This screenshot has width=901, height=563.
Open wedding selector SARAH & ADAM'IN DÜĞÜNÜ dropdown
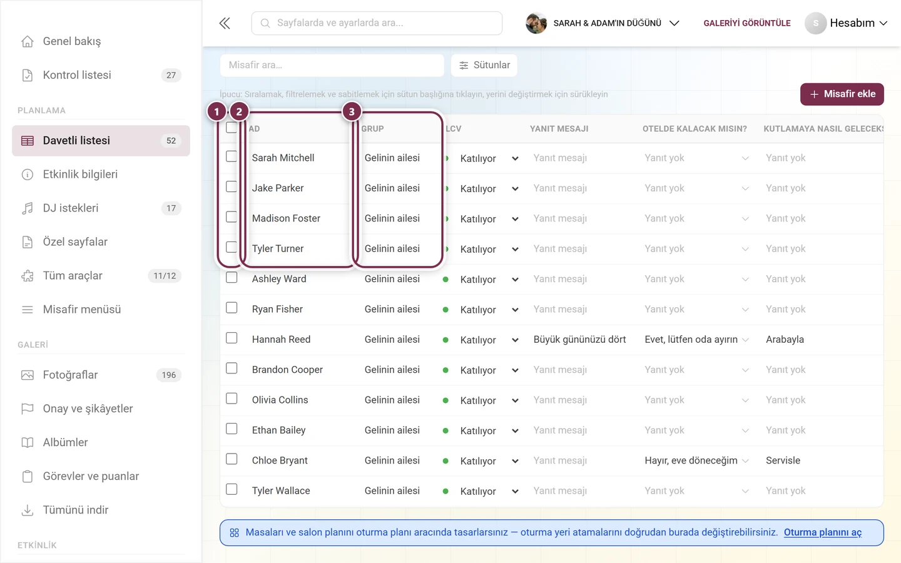point(603,23)
